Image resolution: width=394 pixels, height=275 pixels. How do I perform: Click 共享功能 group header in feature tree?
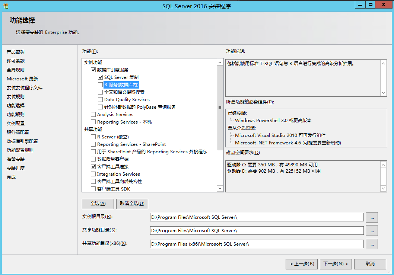tap(93, 129)
